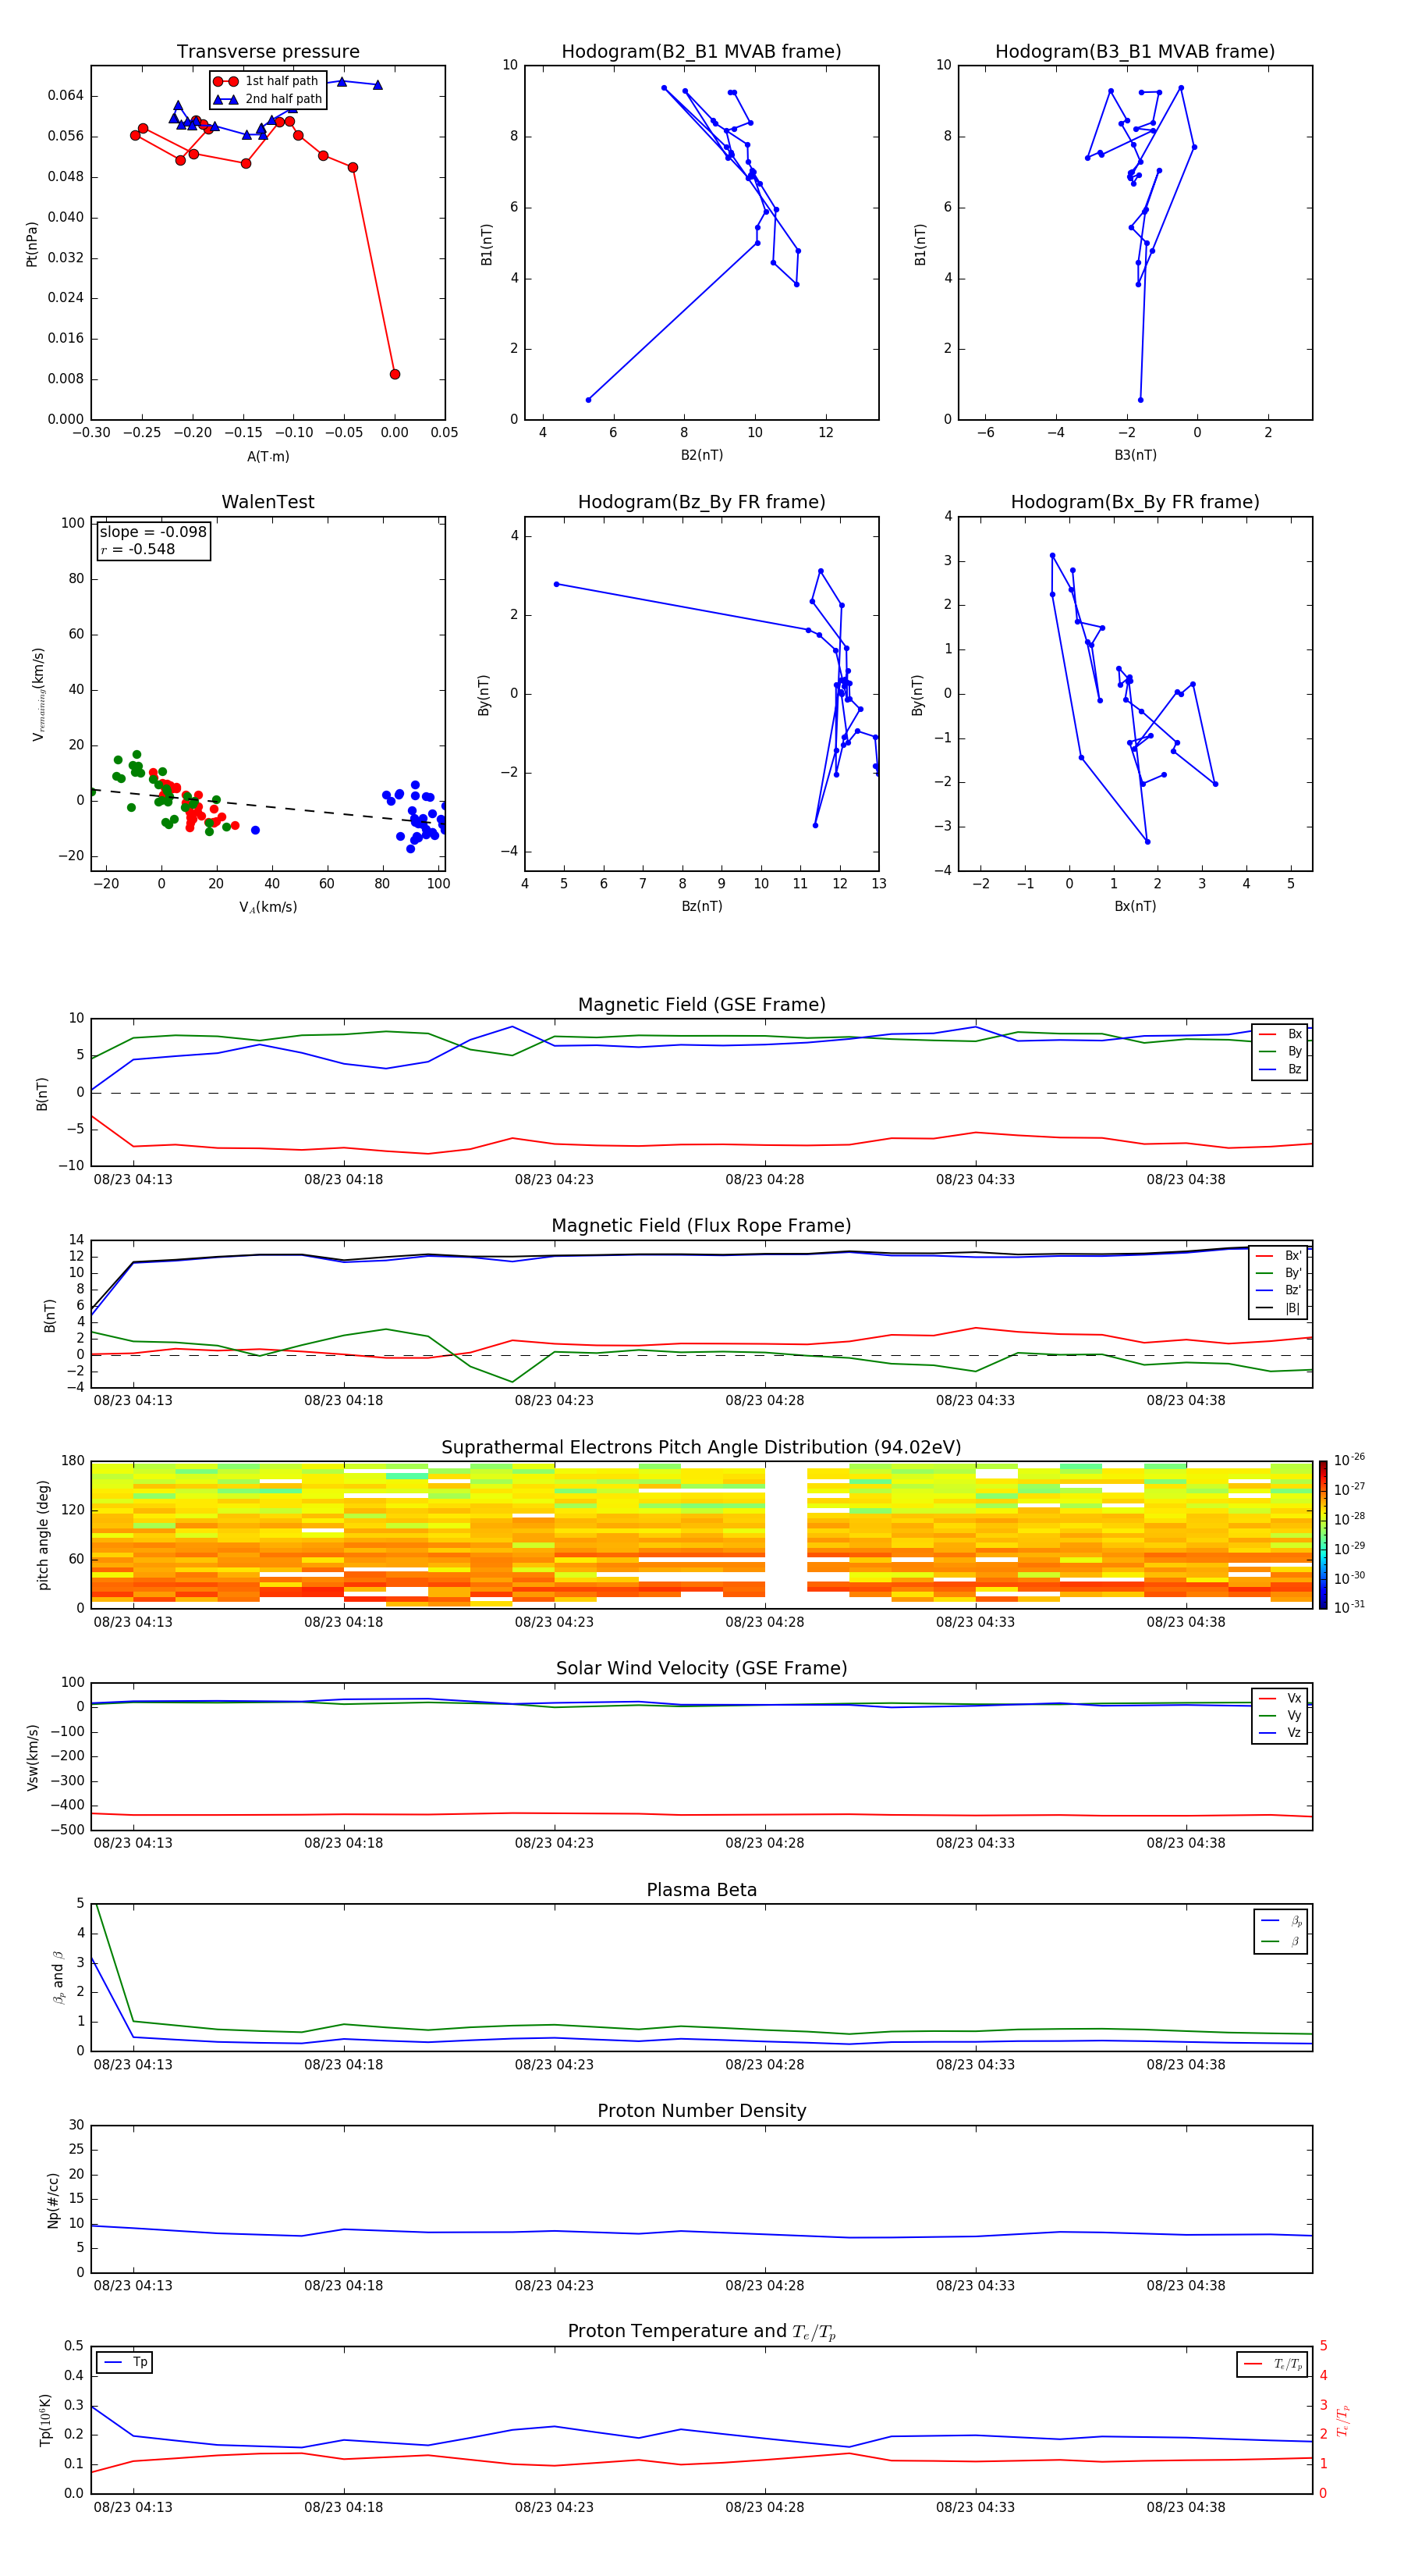Select the red 'Bx' legend entry in GSE panel

point(1280,1034)
